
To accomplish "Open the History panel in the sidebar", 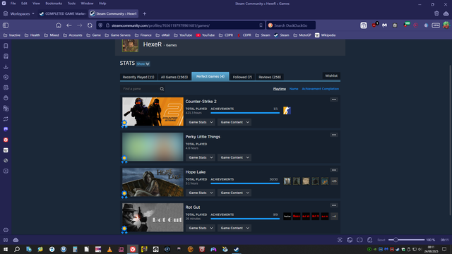I will coord(6,77).
